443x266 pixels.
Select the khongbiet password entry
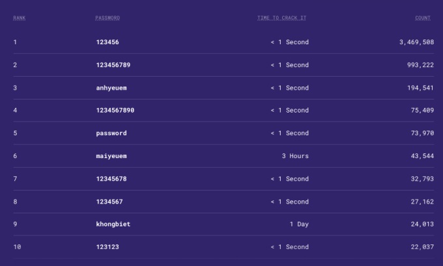113,224
